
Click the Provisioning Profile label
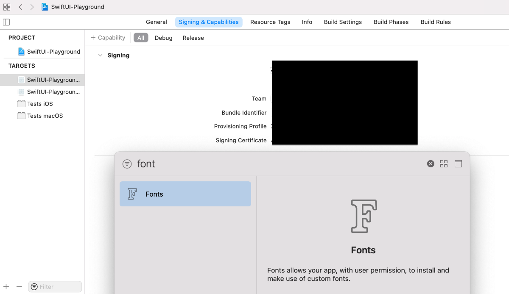coord(240,126)
